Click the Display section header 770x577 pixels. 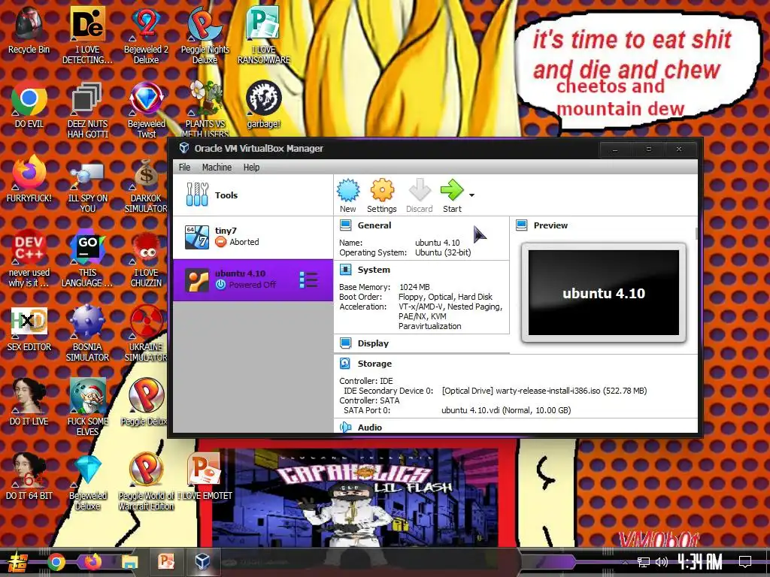pos(373,343)
